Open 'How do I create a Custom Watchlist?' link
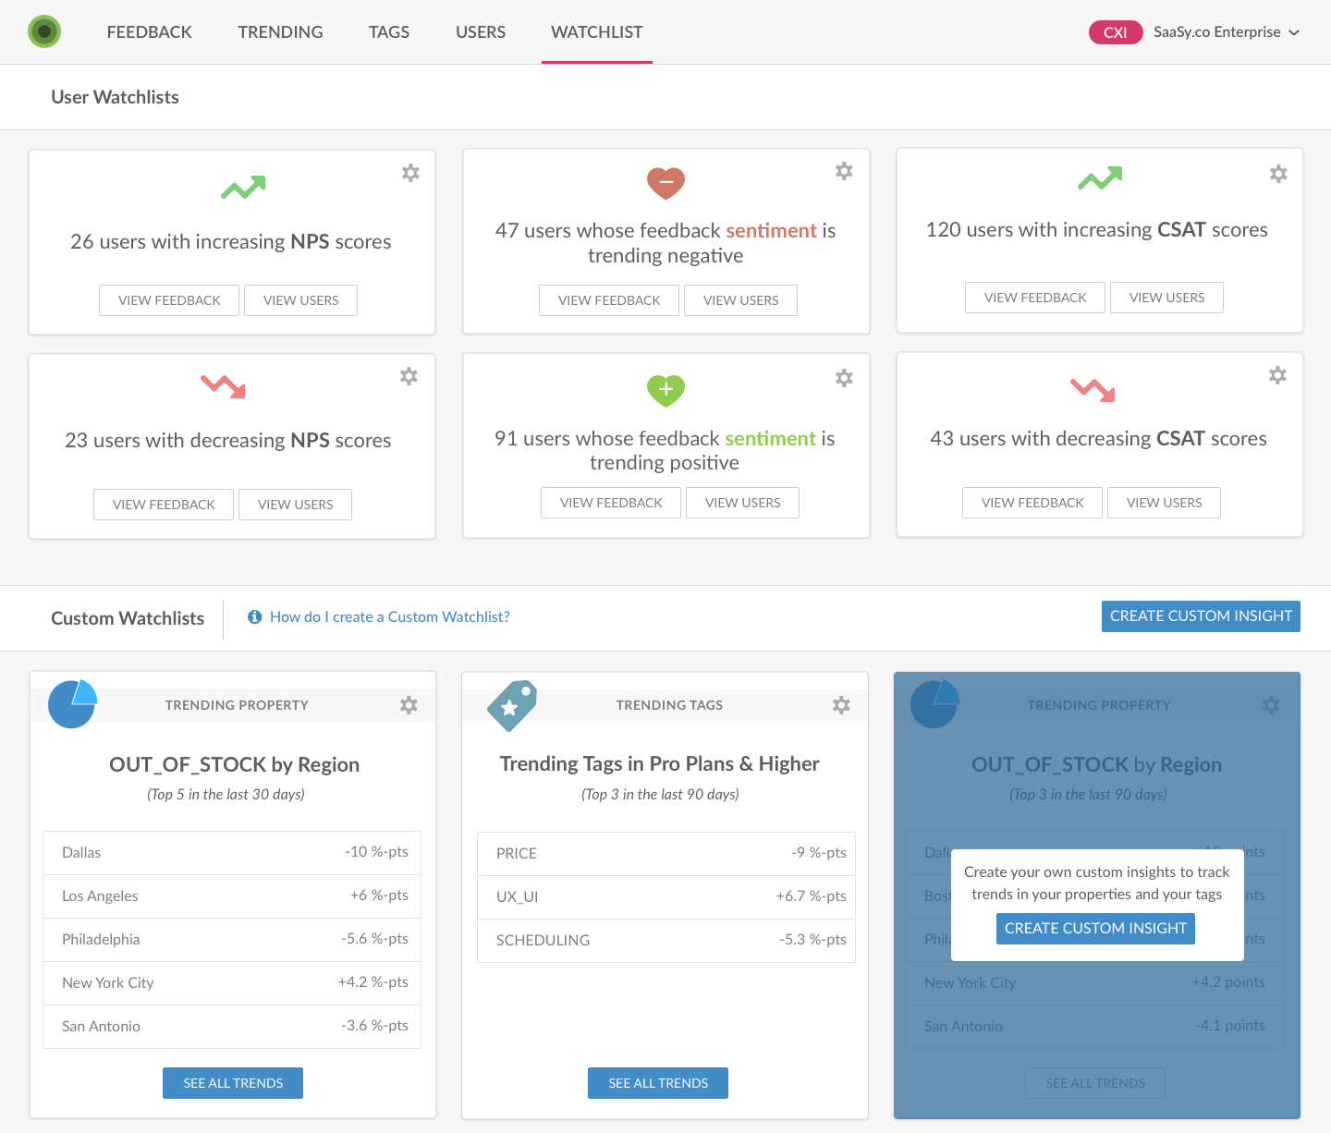This screenshot has width=1331, height=1133. click(390, 616)
